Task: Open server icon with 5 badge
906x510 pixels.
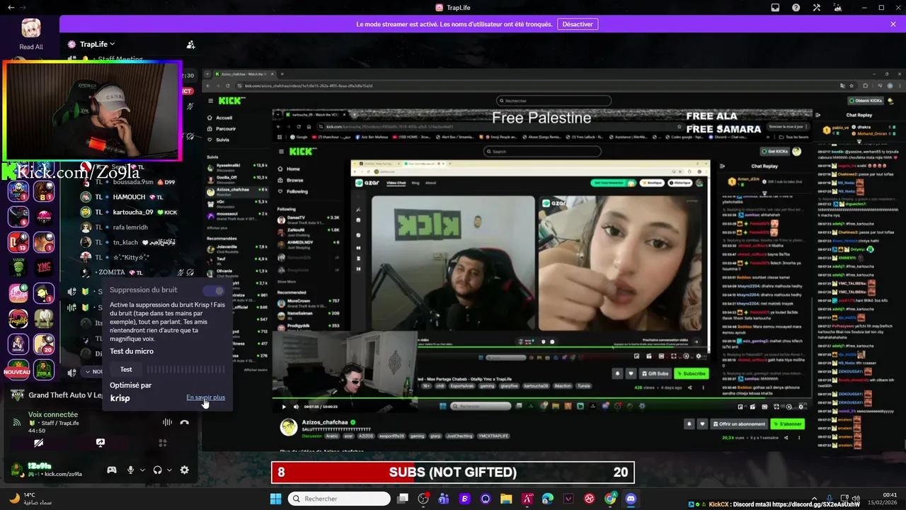Action: click(18, 217)
